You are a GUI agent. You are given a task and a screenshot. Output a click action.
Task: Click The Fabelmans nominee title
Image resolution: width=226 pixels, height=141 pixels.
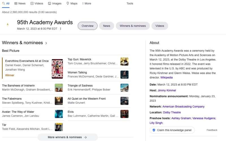(12, 99)
